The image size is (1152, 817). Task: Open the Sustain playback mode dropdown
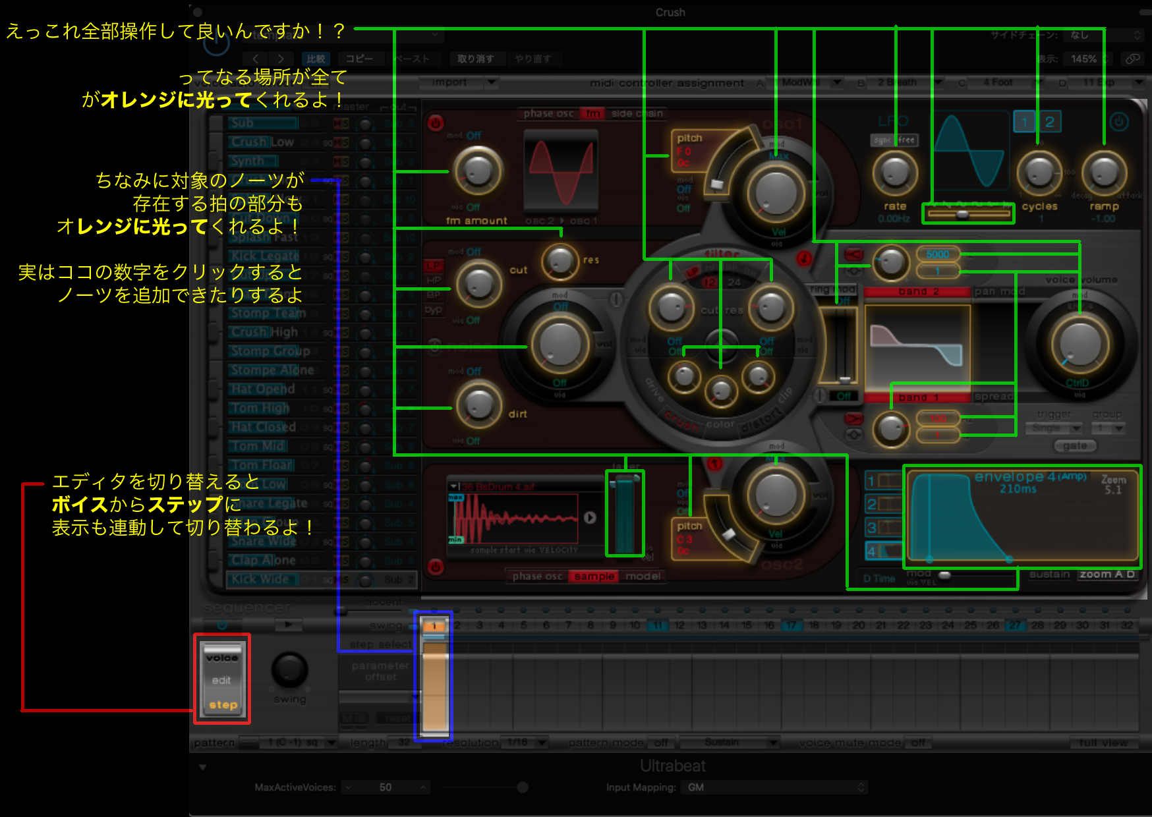(730, 743)
